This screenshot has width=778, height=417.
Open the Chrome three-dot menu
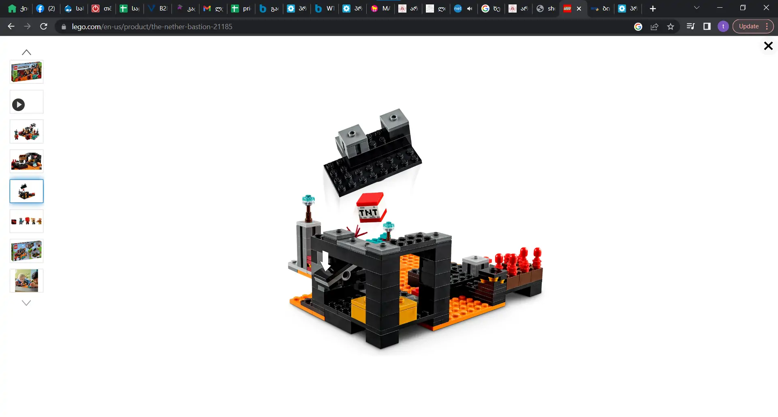pos(767,26)
